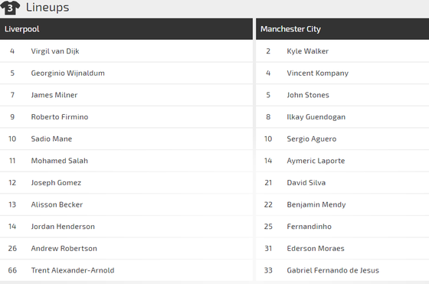This screenshot has height=284, width=429.
Task: Click Vincent Kompany in City lineup
Action: (x=318, y=73)
